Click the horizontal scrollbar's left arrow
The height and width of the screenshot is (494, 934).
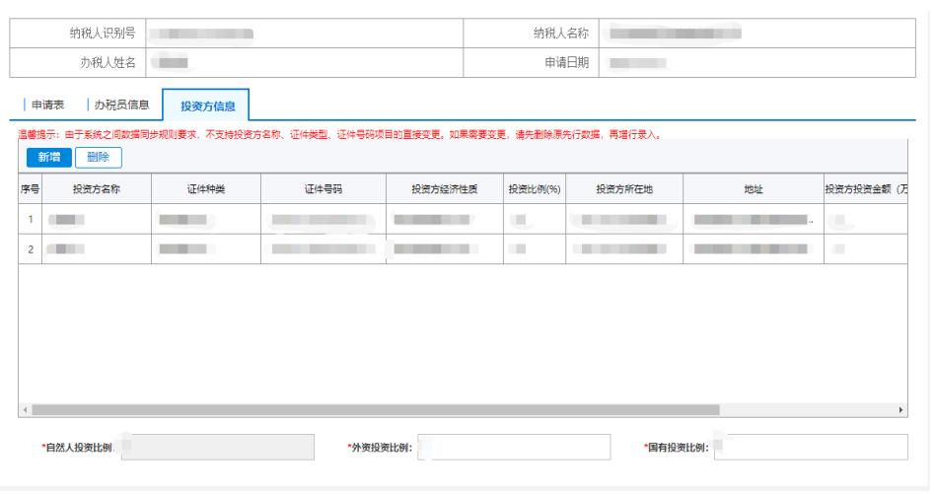tap(25, 408)
